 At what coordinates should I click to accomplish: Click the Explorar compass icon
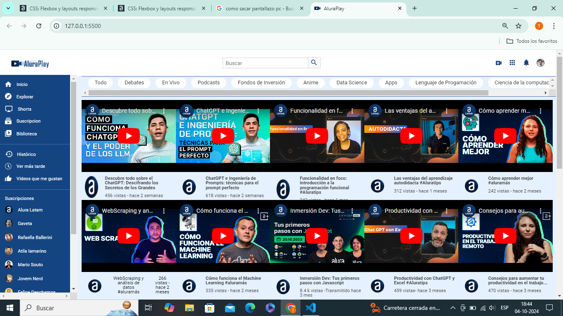[x=8, y=97]
